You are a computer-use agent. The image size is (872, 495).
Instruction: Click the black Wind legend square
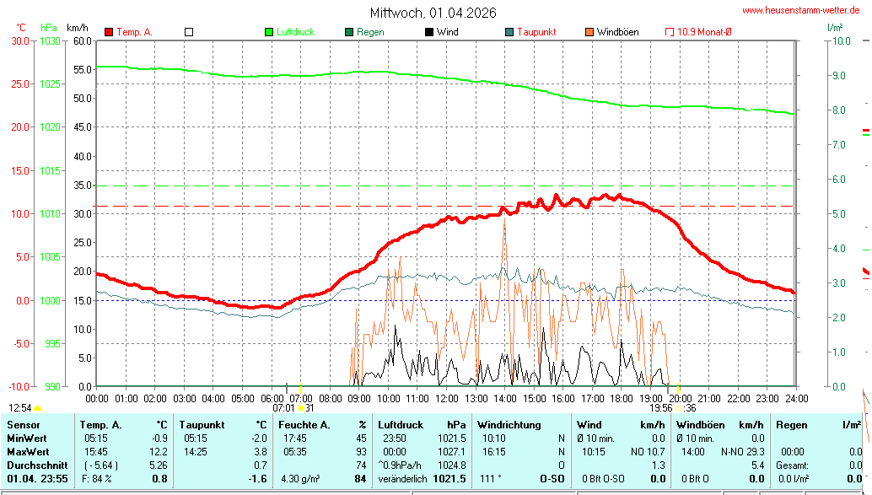[x=429, y=32]
